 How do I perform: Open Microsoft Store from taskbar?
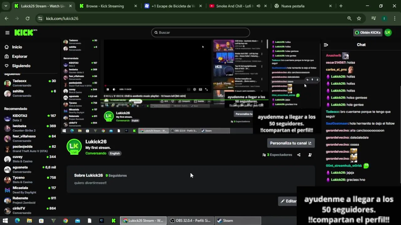(41, 221)
